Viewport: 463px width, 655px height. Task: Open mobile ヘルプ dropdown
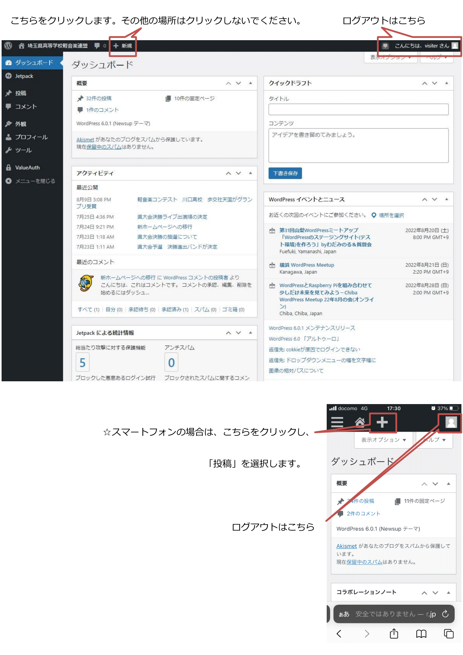[x=435, y=440]
